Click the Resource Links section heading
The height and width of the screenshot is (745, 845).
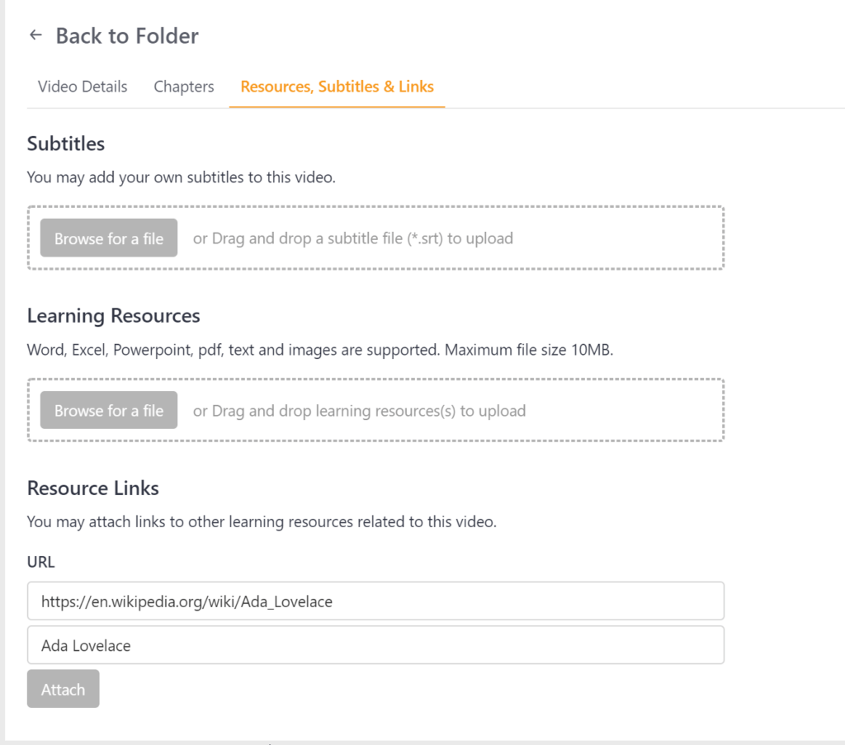point(92,488)
